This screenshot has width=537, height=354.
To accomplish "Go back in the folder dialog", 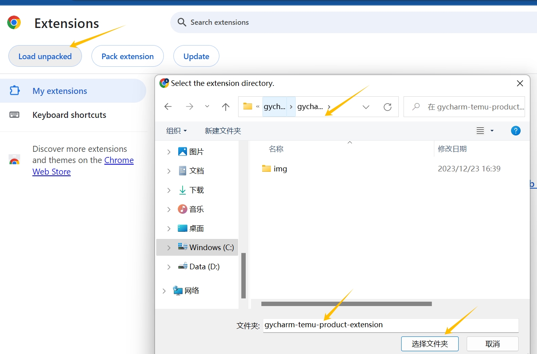I will tap(168, 107).
